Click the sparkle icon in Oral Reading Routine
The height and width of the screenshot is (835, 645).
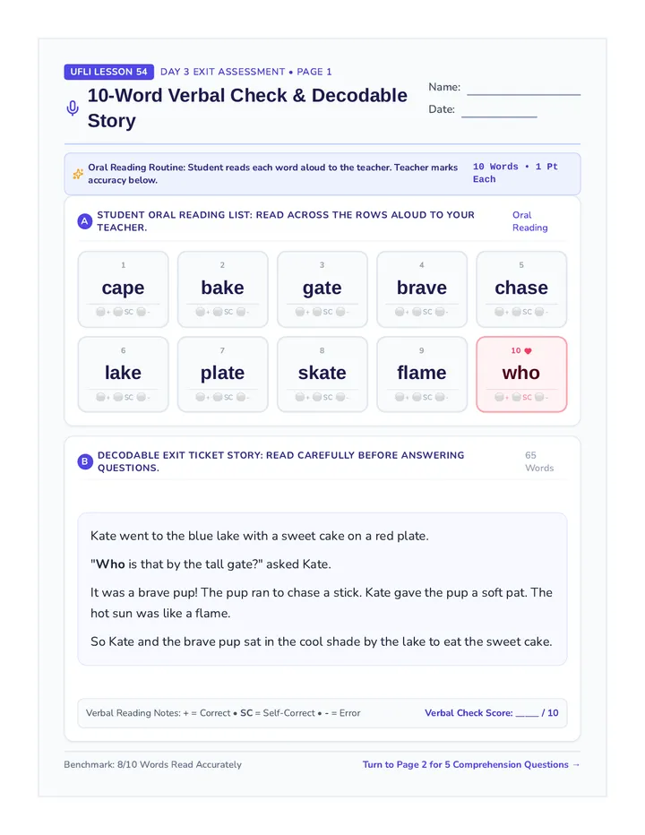[x=78, y=174]
